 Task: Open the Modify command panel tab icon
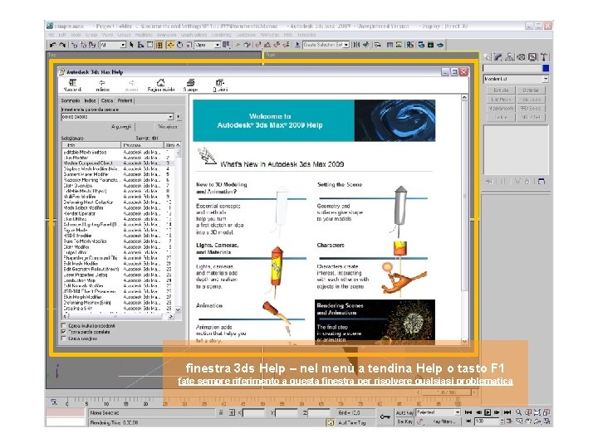tap(498, 57)
